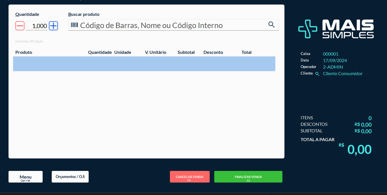Click the plus icon to increase quantity

[x=53, y=26]
